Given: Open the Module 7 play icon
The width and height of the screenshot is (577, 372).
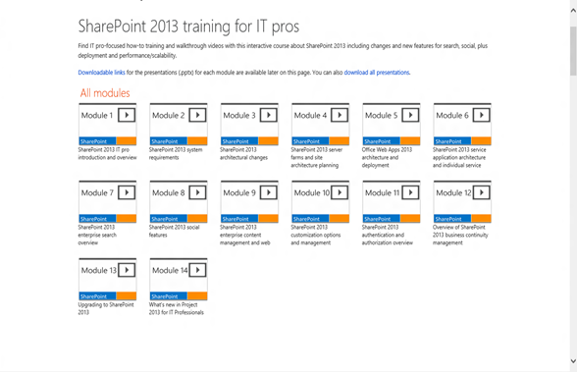Looking at the screenshot, I should [127, 192].
